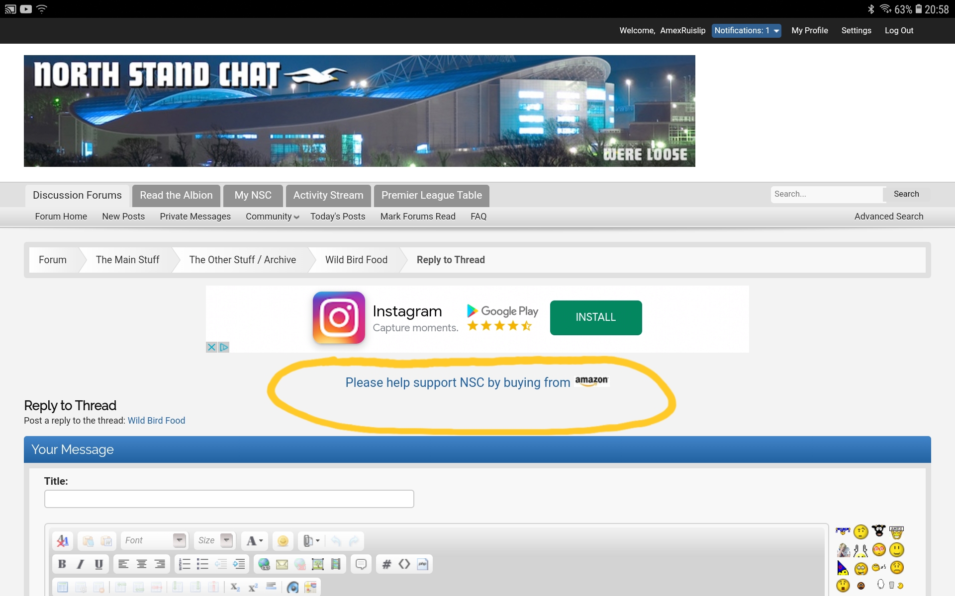Open My Profile

click(x=810, y=31)
